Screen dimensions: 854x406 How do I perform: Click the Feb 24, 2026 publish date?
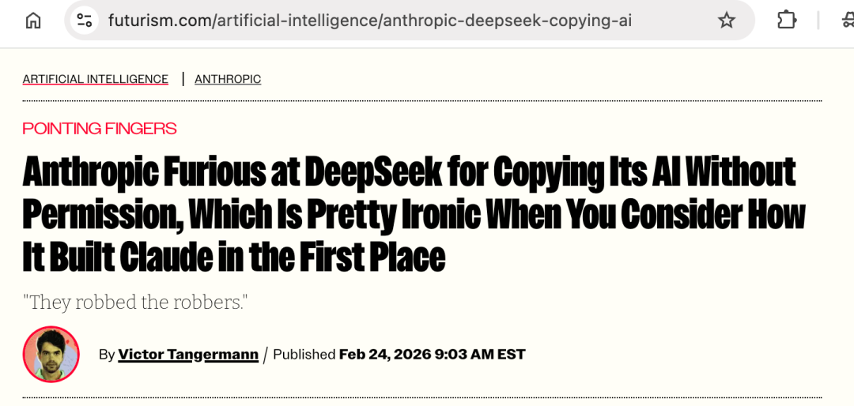[385, 355]
